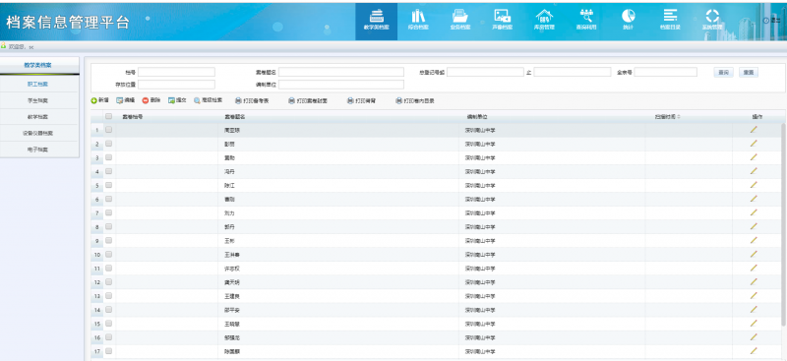Click the pencil edit icon in row 9
Screen dimensions: 787x361
pos(754,240)
